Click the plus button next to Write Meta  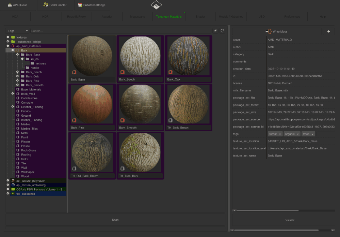pos(328,31)
